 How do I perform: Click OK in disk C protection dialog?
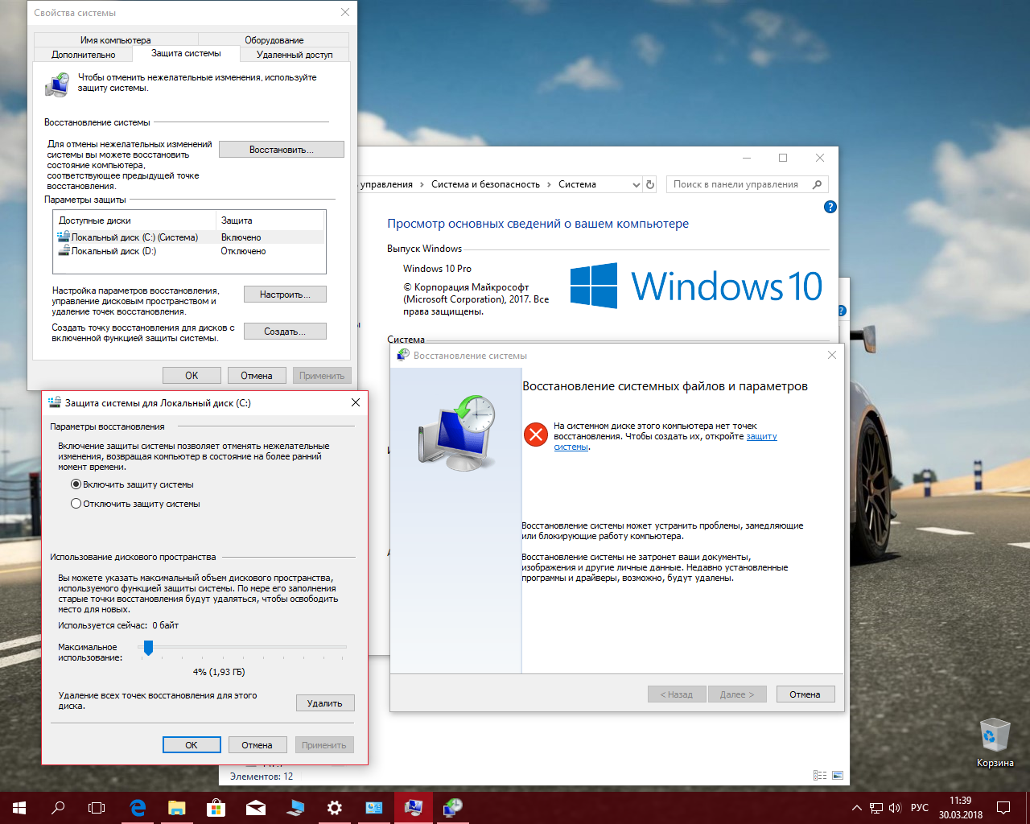(x=192, y=745)
